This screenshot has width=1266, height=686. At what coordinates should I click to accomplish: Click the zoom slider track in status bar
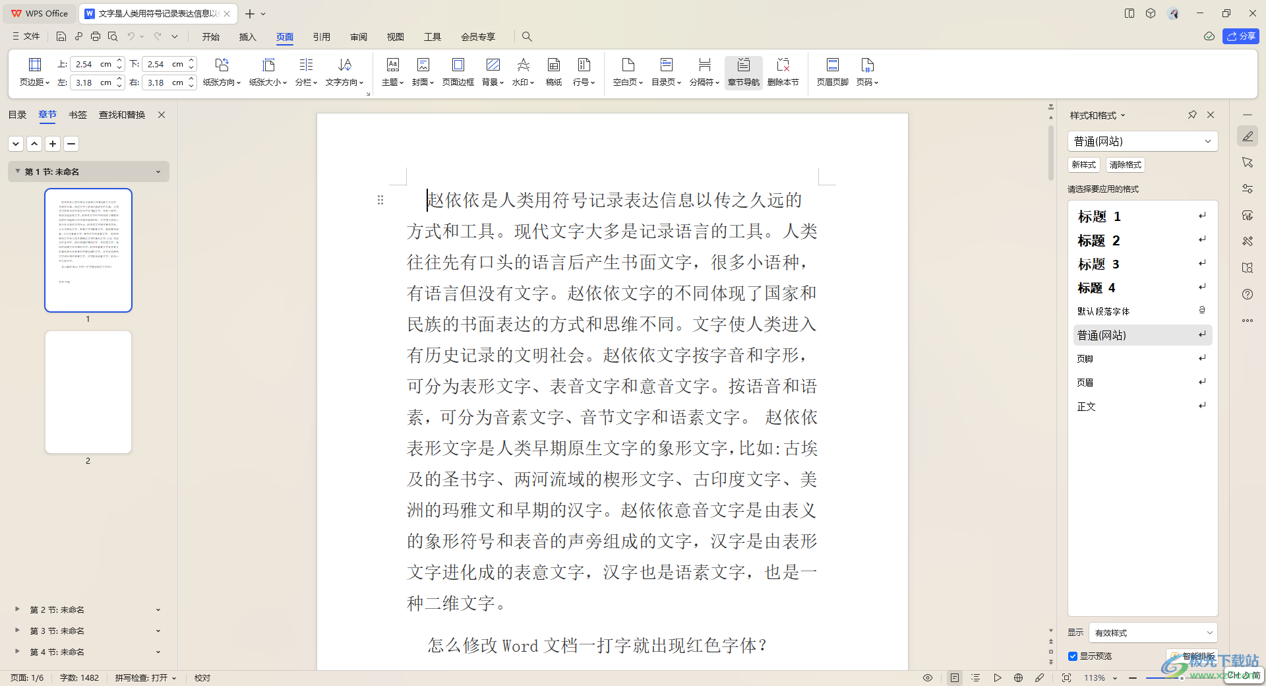(x=1164, y=678)
